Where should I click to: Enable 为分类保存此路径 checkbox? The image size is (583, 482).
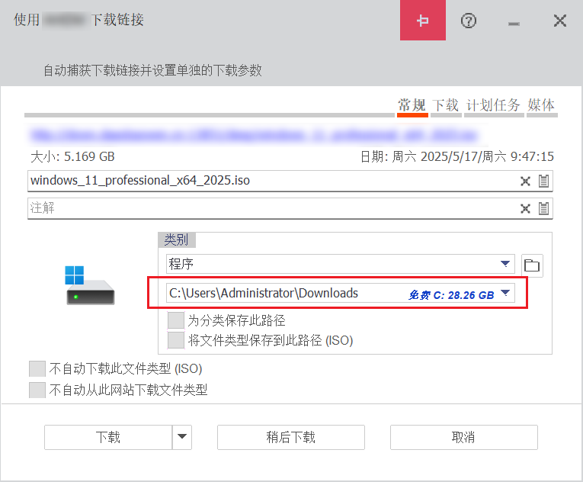click(x=176, y=320)
